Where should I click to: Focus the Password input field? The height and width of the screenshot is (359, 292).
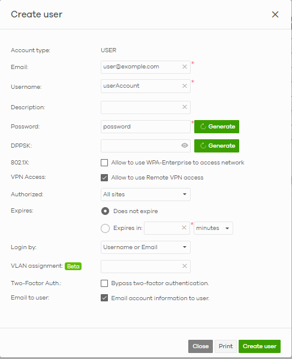click(x=146, y=127)
